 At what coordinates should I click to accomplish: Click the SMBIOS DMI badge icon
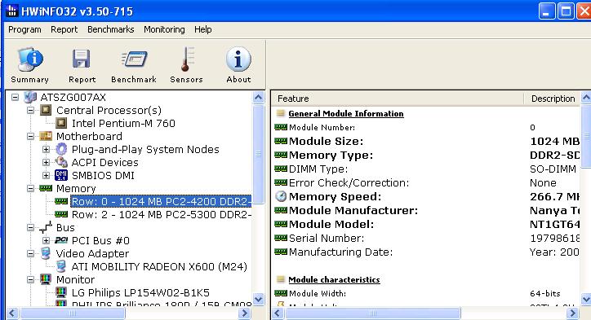pos(61,175)
